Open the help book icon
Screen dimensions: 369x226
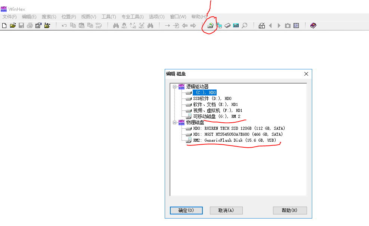[x=313, y=25]
